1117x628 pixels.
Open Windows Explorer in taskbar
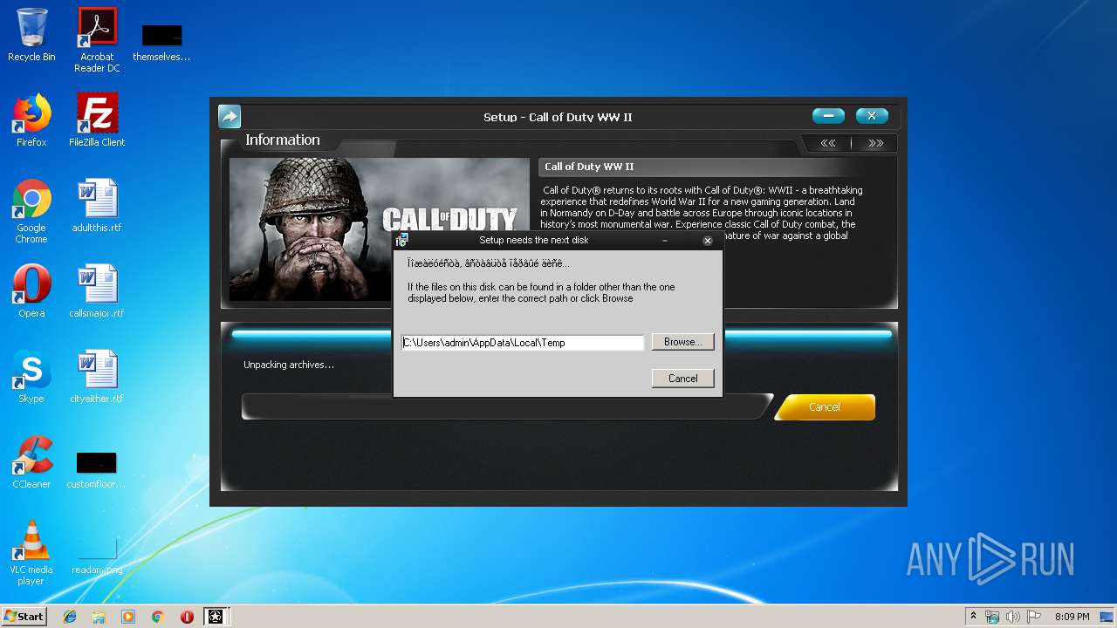99,617
